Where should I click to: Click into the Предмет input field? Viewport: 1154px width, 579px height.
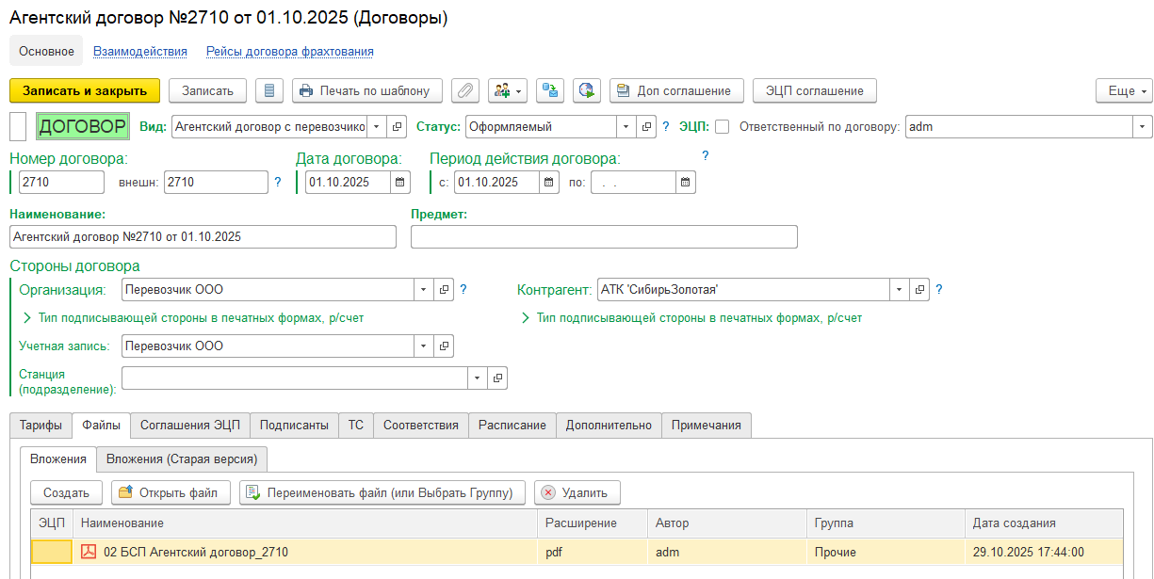[604, 237]
